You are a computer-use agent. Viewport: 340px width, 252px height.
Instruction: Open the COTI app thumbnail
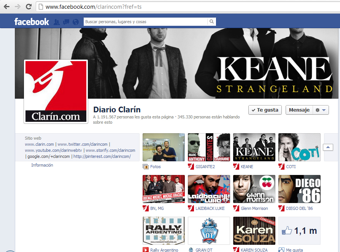[299, 147]
